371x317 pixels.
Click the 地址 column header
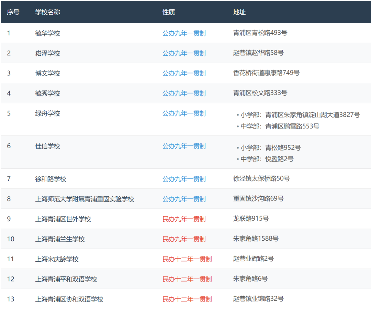pyautogui.click(x=239, y=12)
